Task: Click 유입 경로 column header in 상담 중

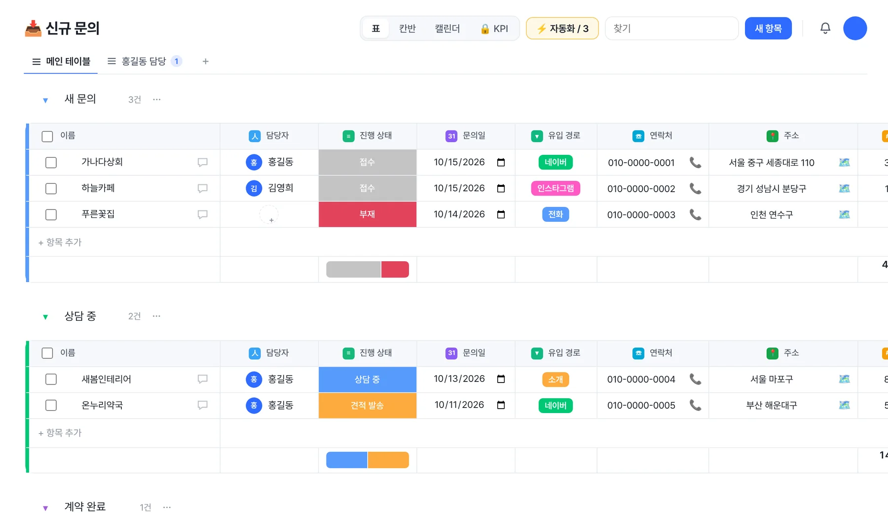Action: (x=556, y=353)
